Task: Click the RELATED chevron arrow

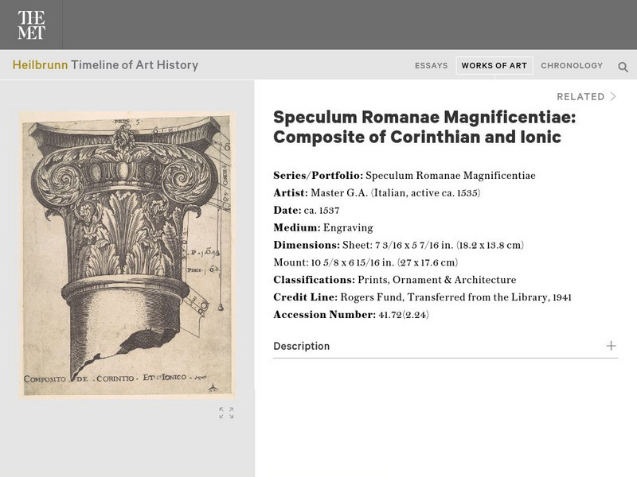Action: tap(613, 95)
